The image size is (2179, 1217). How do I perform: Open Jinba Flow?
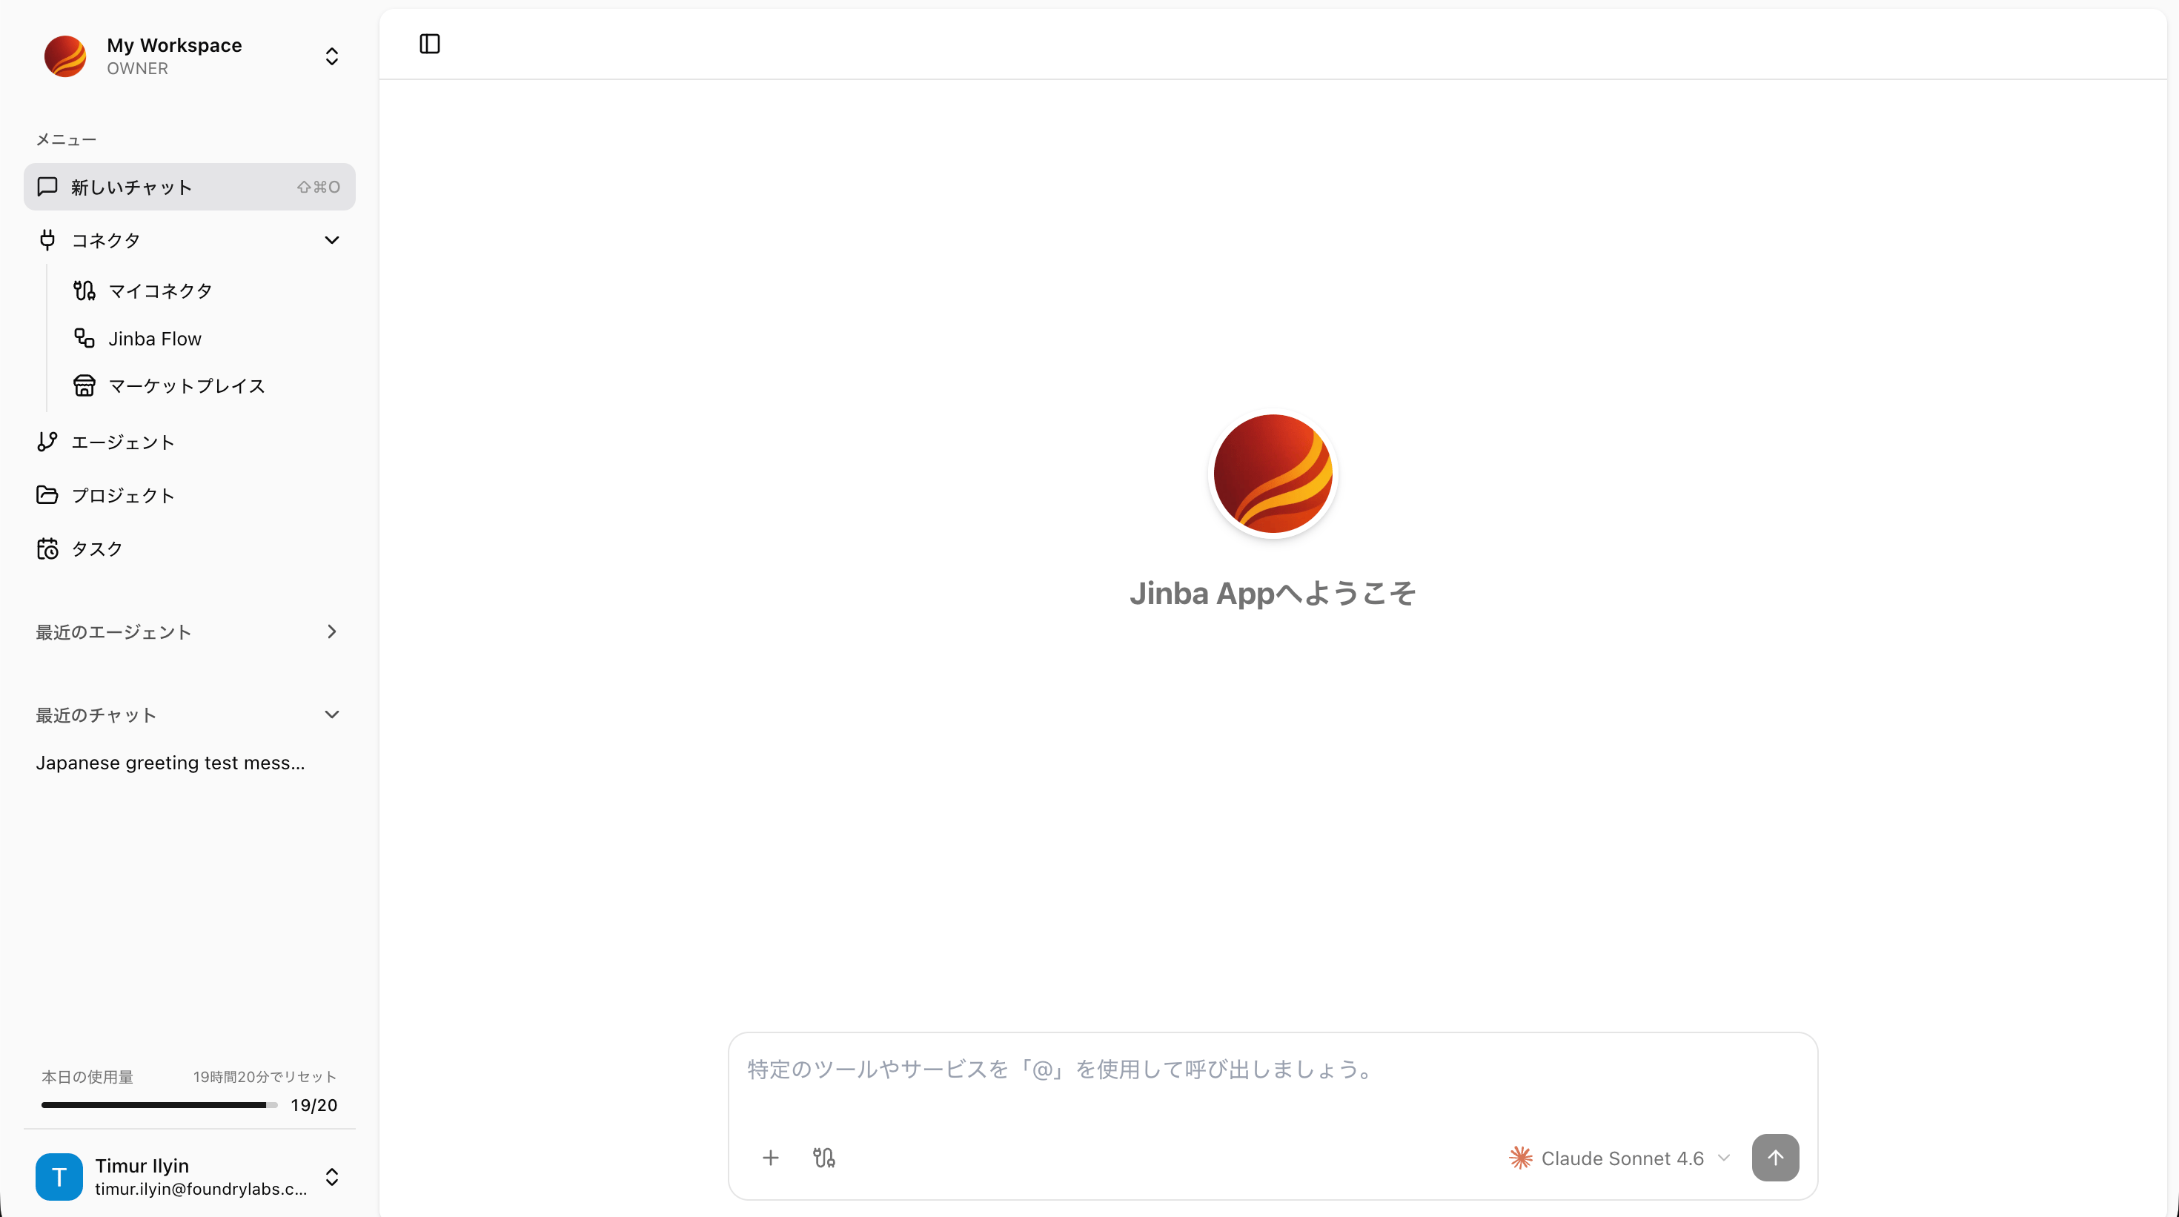tap(208, 339)
